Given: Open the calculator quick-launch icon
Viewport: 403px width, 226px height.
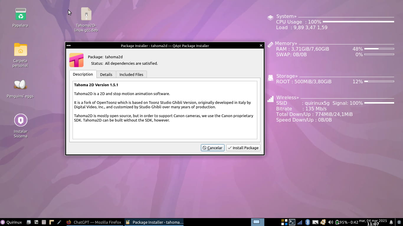Looking at the screenshot, I should pos(44,222).
